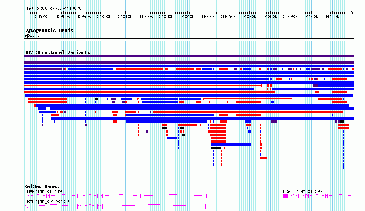Click the 34080k ruler position
The image size is (365, 211).
[270, 16]
